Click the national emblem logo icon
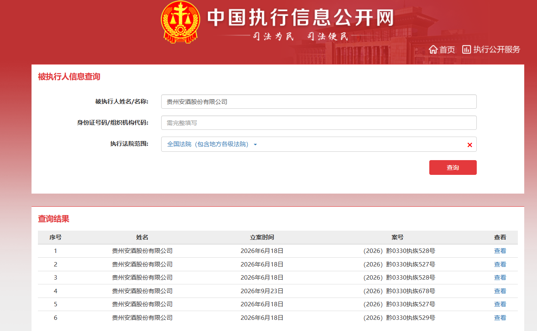 point(180,22)
